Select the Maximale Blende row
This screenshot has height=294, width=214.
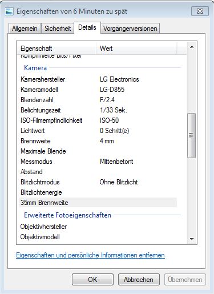point(98,151)
